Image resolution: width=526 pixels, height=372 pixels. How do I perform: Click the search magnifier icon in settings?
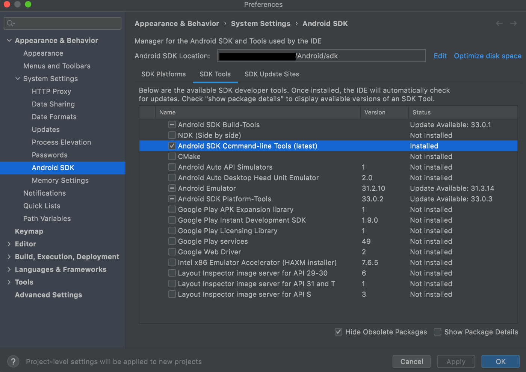coord(11,23)
